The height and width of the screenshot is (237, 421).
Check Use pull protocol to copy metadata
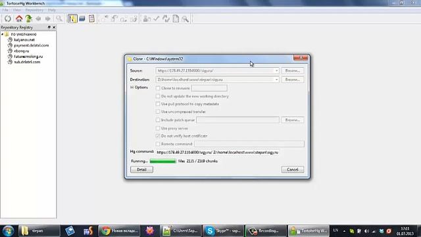158,104
